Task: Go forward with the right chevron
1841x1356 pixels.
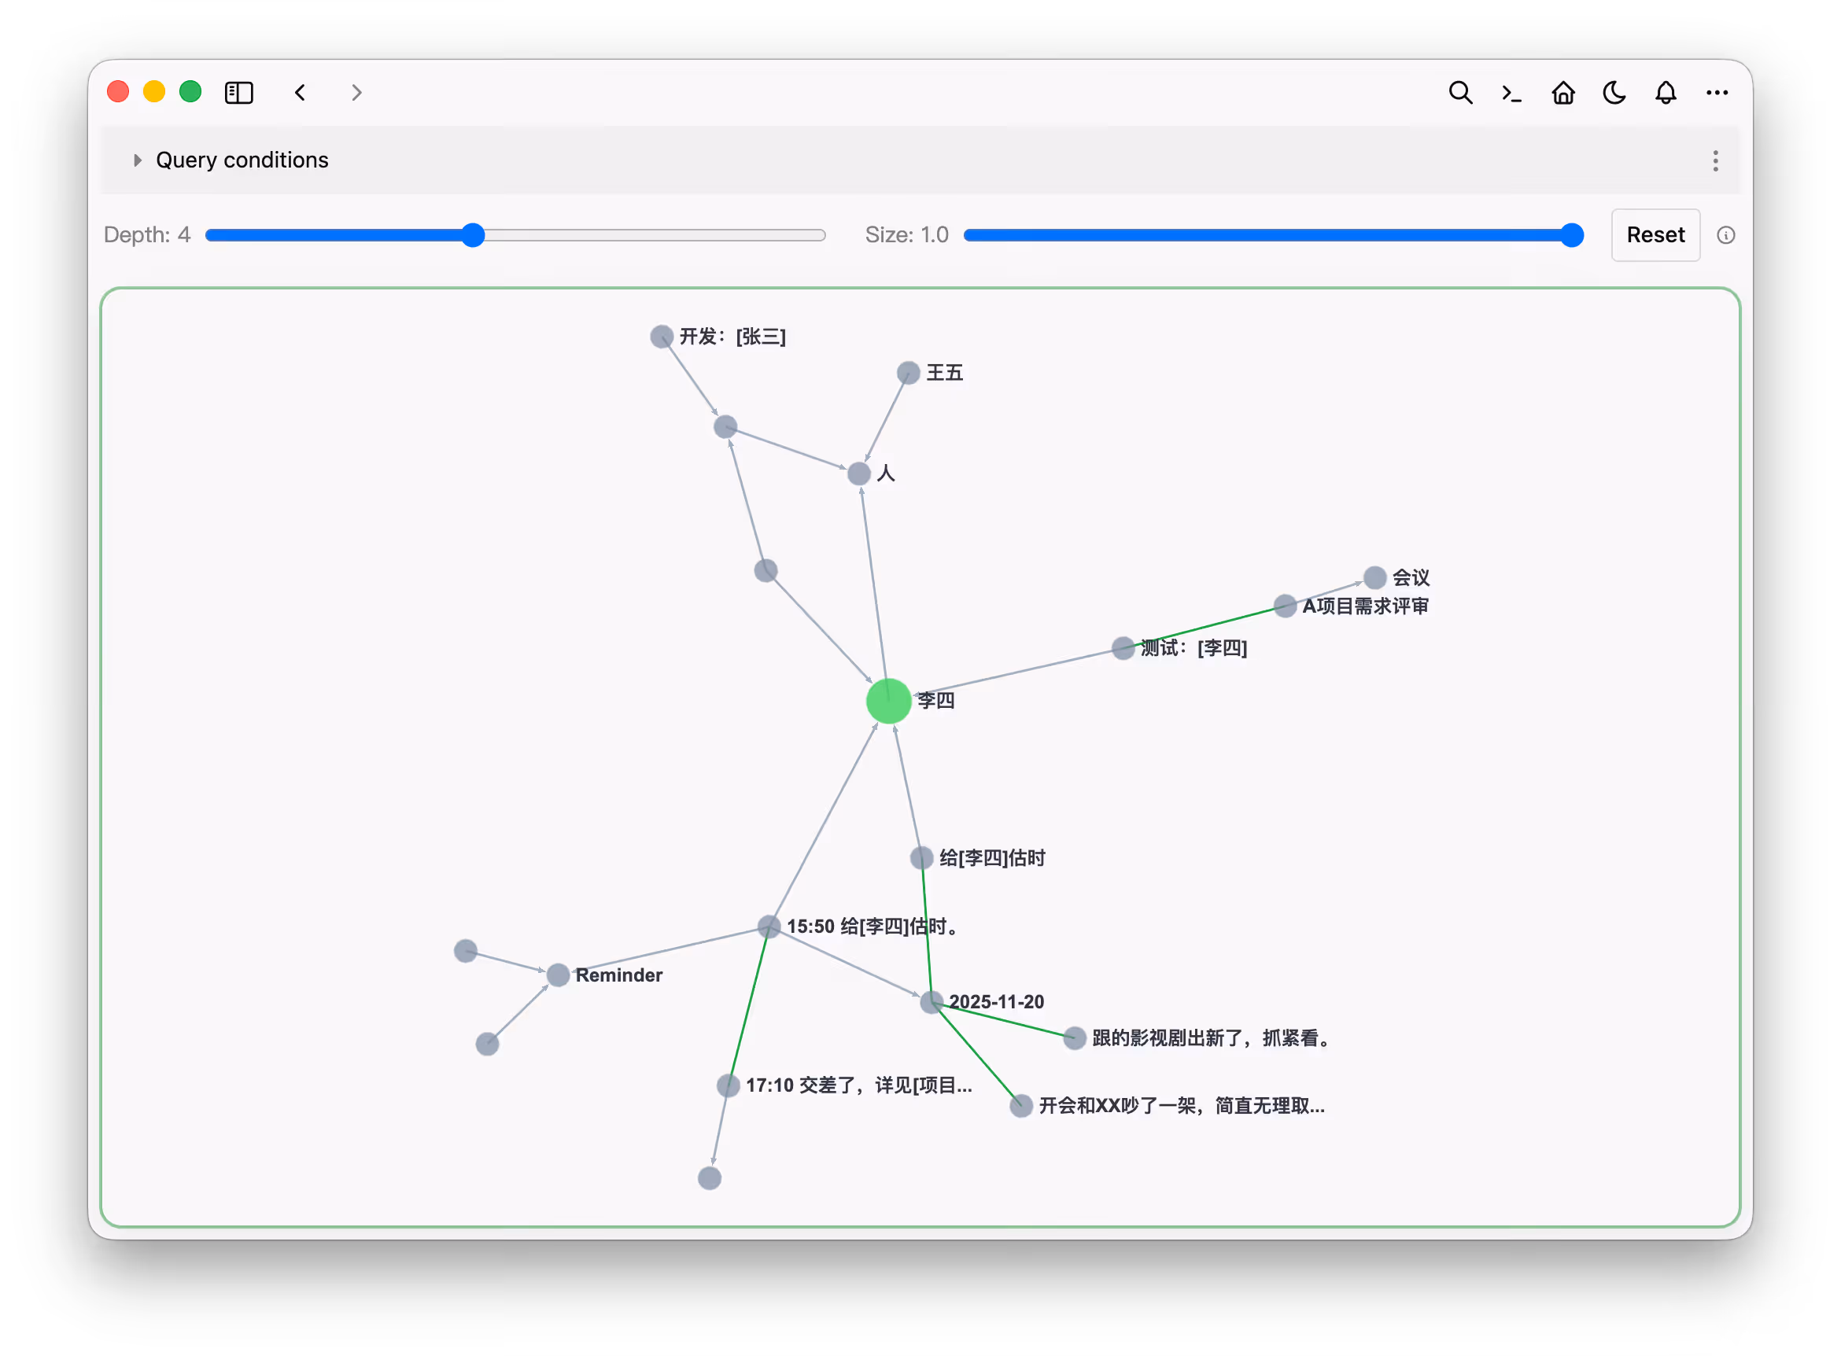Action: coord(356,93)
